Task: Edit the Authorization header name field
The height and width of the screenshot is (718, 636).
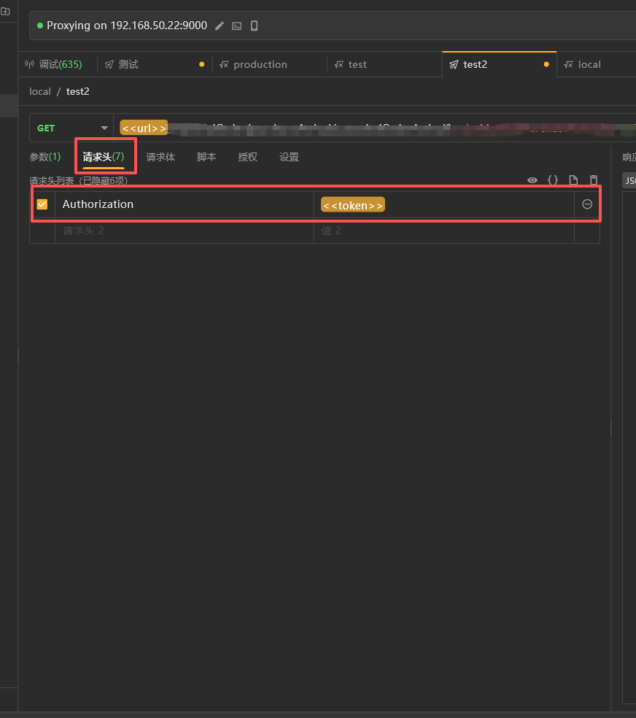Action: click(x=185, y=204)
